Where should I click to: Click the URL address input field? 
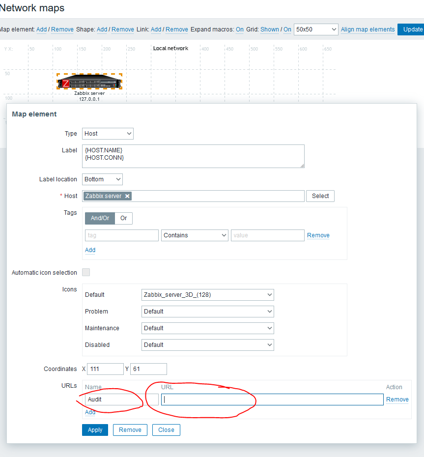[x=272, y=400]
